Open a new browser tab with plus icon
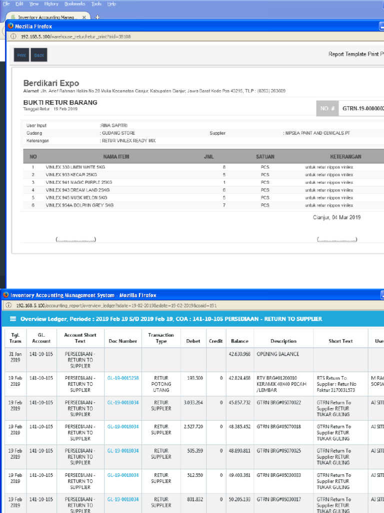The image size is (384, 513). (x=97, y=17)
